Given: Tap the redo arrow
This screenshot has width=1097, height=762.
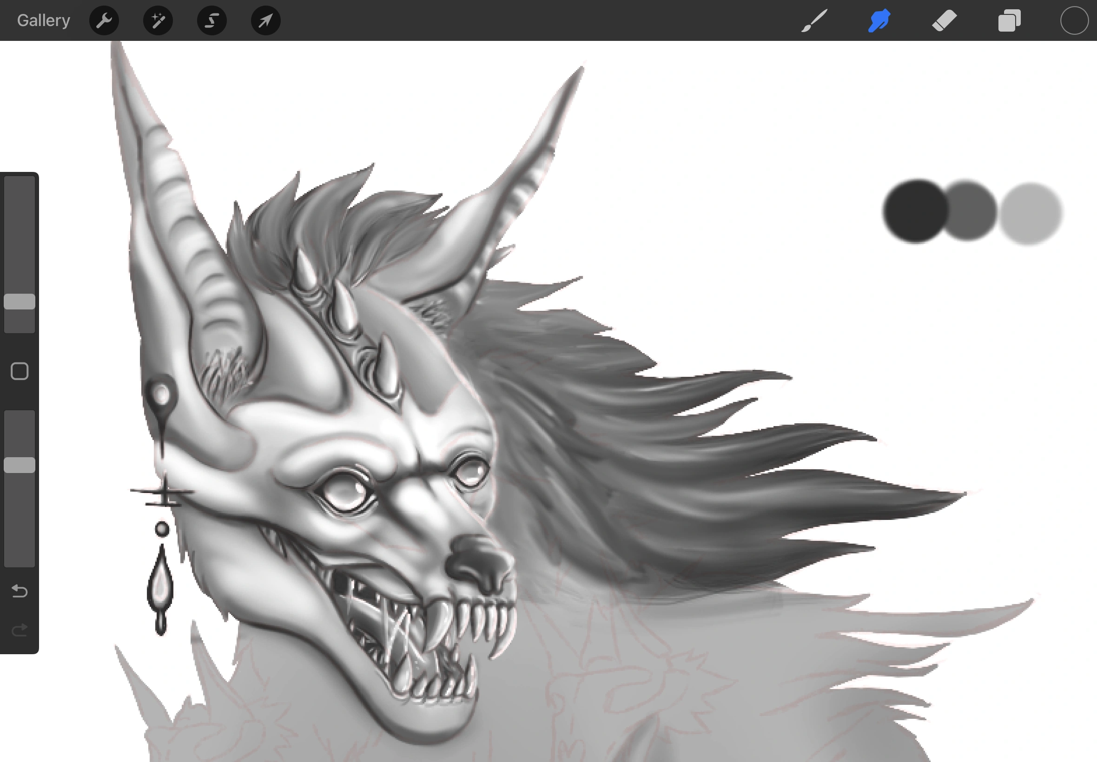Looking at the screenshot, I should (20, 630).
